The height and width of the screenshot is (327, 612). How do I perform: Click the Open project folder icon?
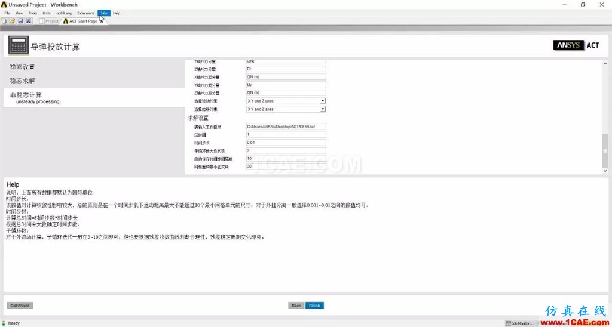click(12, 21)
